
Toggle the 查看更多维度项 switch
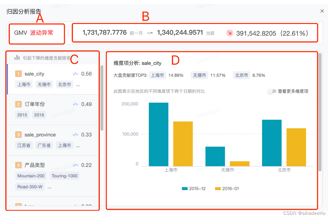pyautogui.click(x=272, y=91)
